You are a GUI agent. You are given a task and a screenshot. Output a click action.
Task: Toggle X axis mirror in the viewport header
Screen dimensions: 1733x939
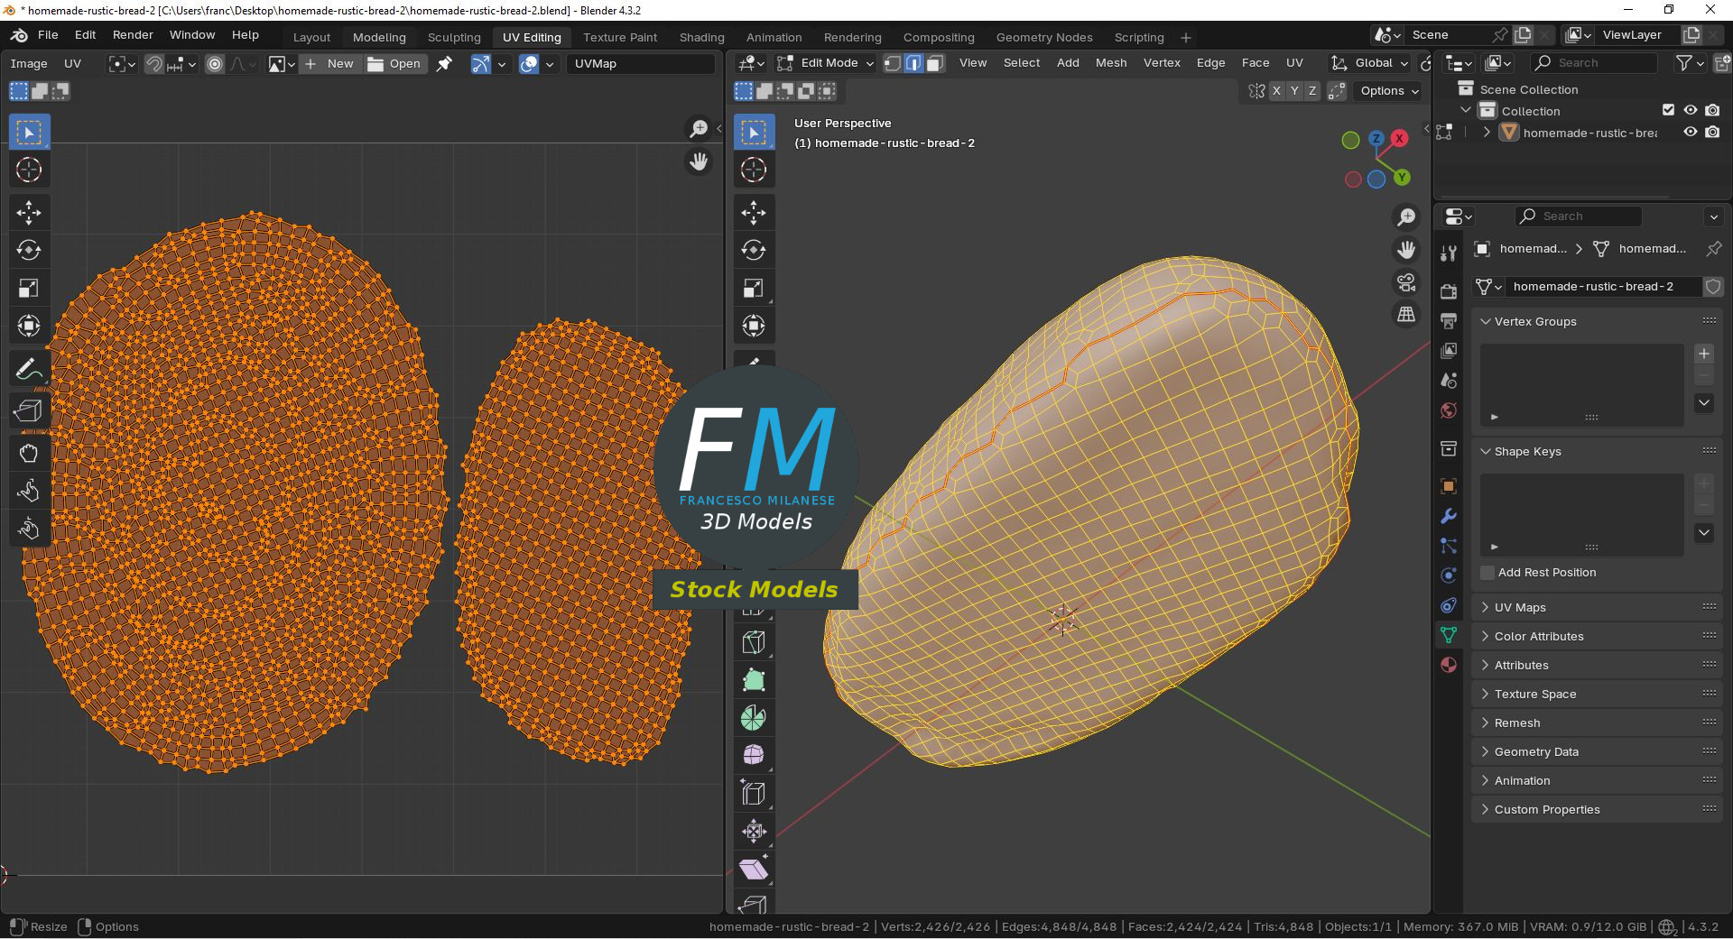1276,91
